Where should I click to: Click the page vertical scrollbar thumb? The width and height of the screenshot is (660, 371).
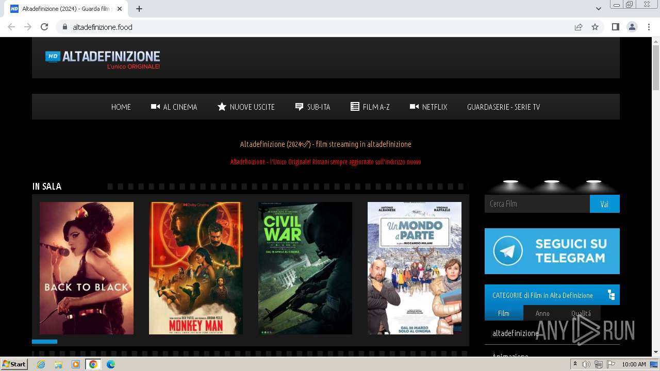(x=656, y=67)
